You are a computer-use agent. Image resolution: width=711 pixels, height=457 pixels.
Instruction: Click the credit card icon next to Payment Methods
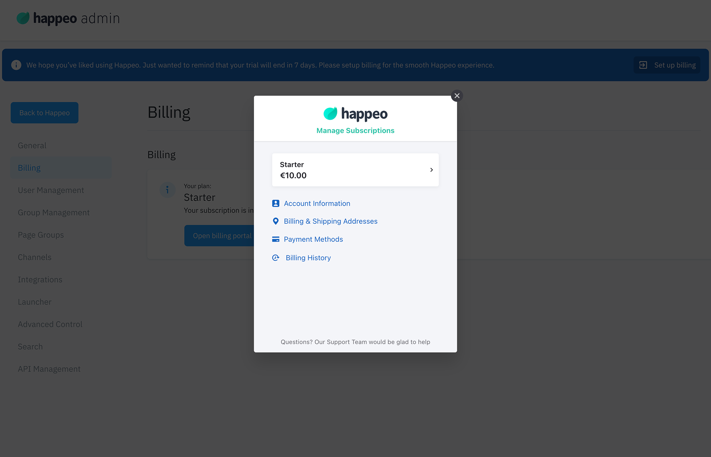(x=276, y=239)
